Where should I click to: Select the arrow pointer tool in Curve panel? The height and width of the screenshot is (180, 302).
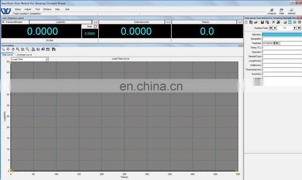point(3,49)
